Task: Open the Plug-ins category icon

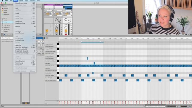Action: coord(2,31)
